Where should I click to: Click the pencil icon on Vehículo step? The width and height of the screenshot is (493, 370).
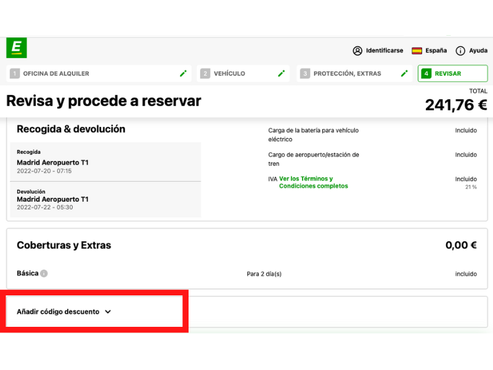click(x=282, y=73)
